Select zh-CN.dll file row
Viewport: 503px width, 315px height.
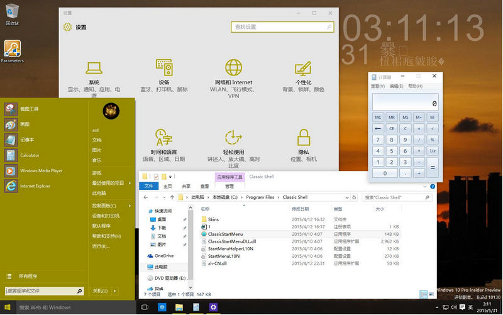(300, 263)
